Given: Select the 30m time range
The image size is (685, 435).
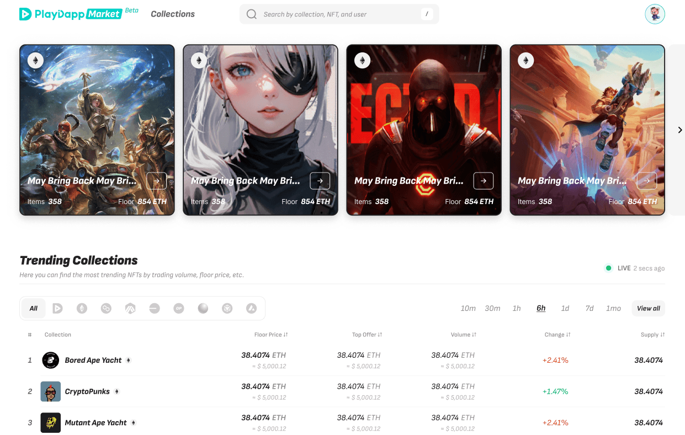Looking at the screenshot, I should coord(492,308).
